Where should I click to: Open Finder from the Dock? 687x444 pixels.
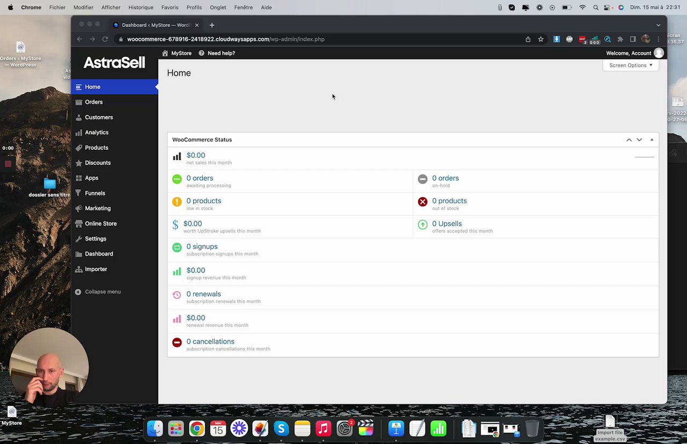pos(155,428)
